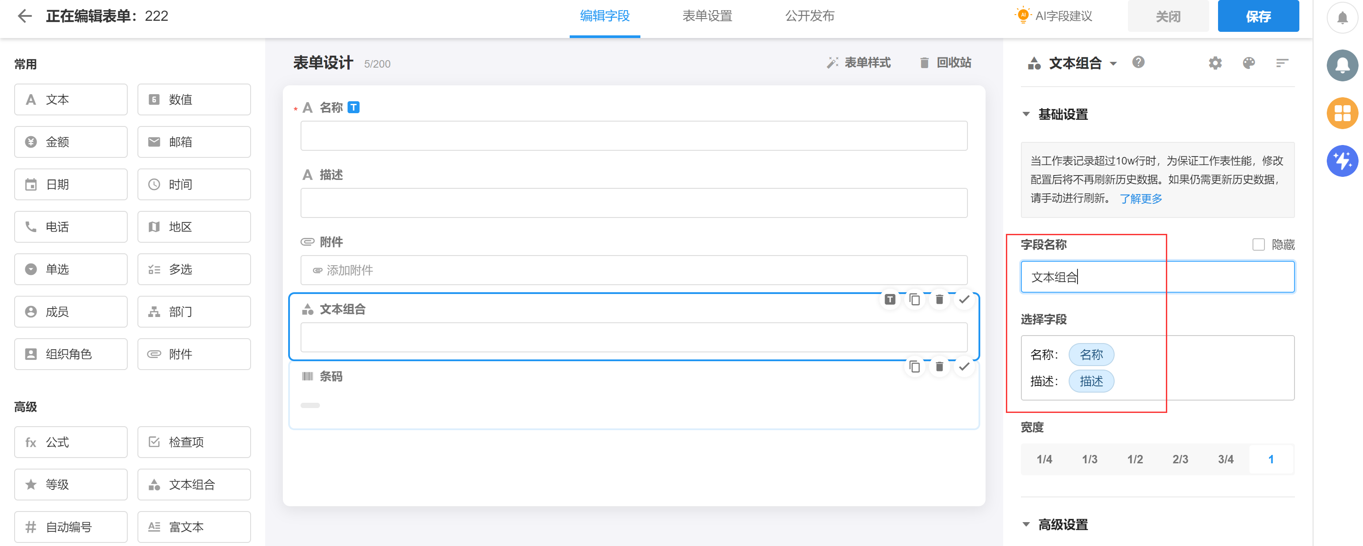Confirm the 条码 field checkmark
The width and height of the screenshot is (1363, 546).
[964, 367]
